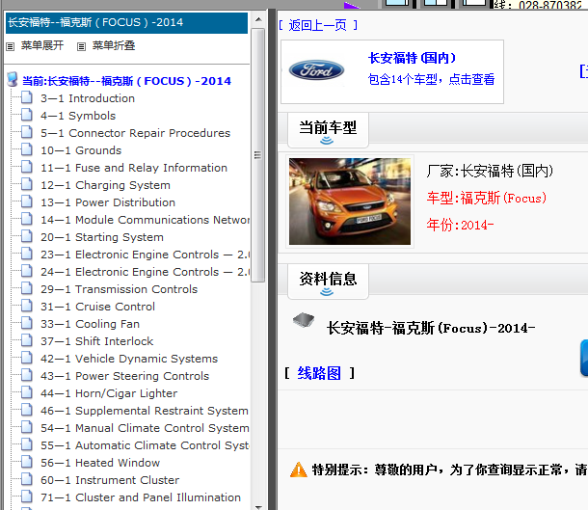The width and height of the screenshot is (588, 510).
Task: Select the 当前车型 tab
Action: [x=328, y=130]
